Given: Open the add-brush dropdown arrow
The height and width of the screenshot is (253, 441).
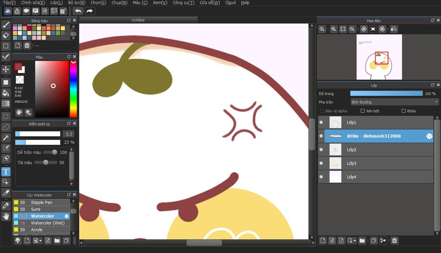Looking at the screenshot, I should click(x=40, y=241).
